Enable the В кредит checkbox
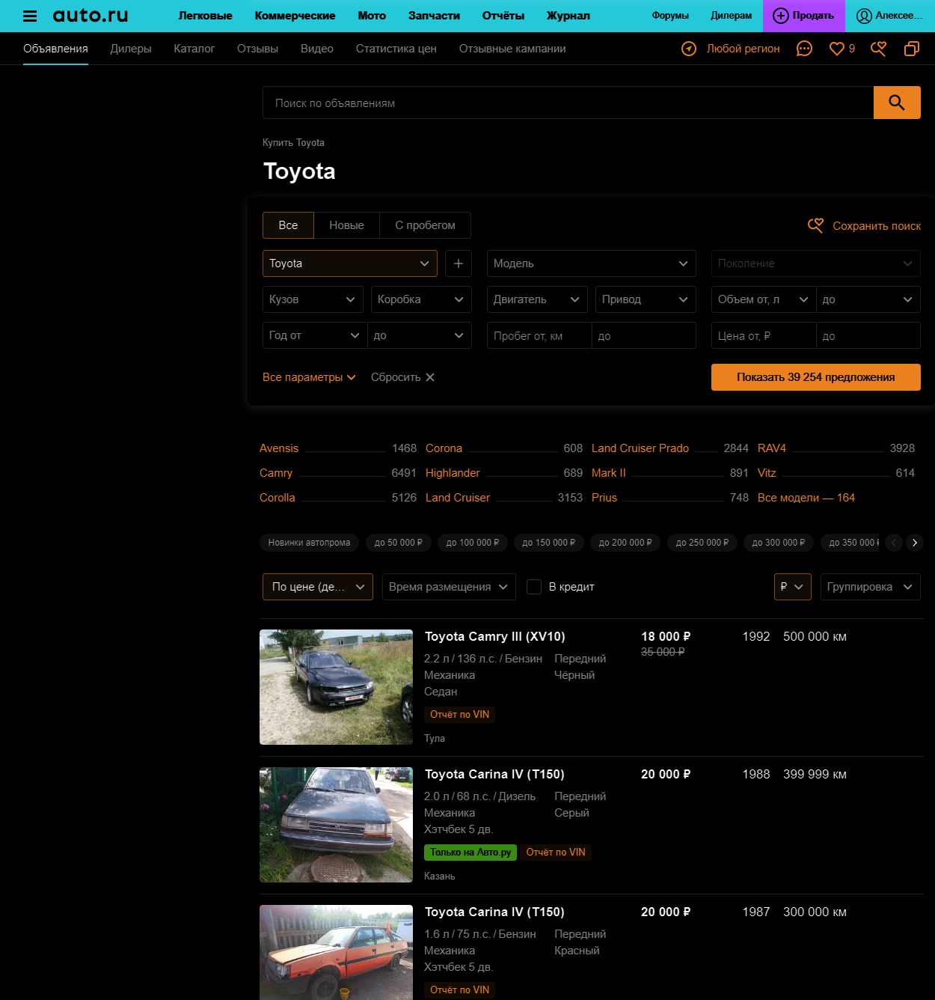This screenshot has height=1000, width=935. point(533,587)
